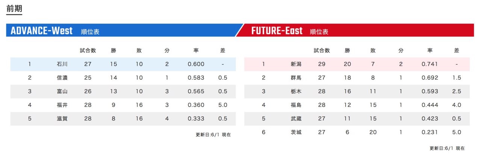Click the 0.741 win rate cell
481x155 pixels.
click(430, 64)
